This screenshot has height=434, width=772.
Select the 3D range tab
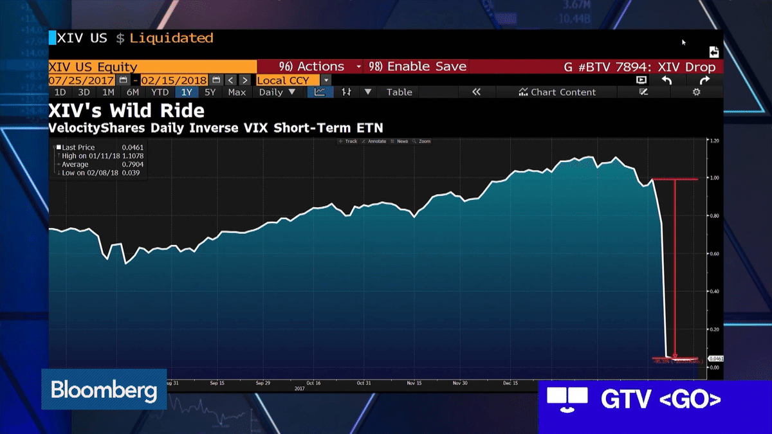click(x=84, y=92)
